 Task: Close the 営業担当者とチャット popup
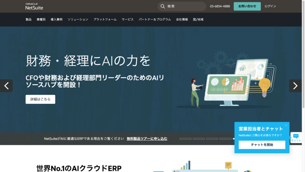[x=286, y=125]
